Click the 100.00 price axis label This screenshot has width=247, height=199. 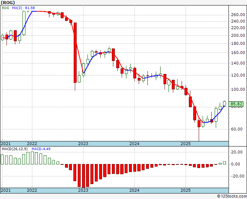[238, 89]
